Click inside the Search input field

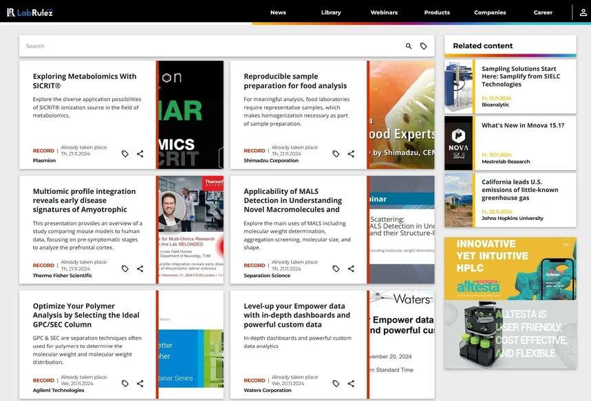point(206,46)
